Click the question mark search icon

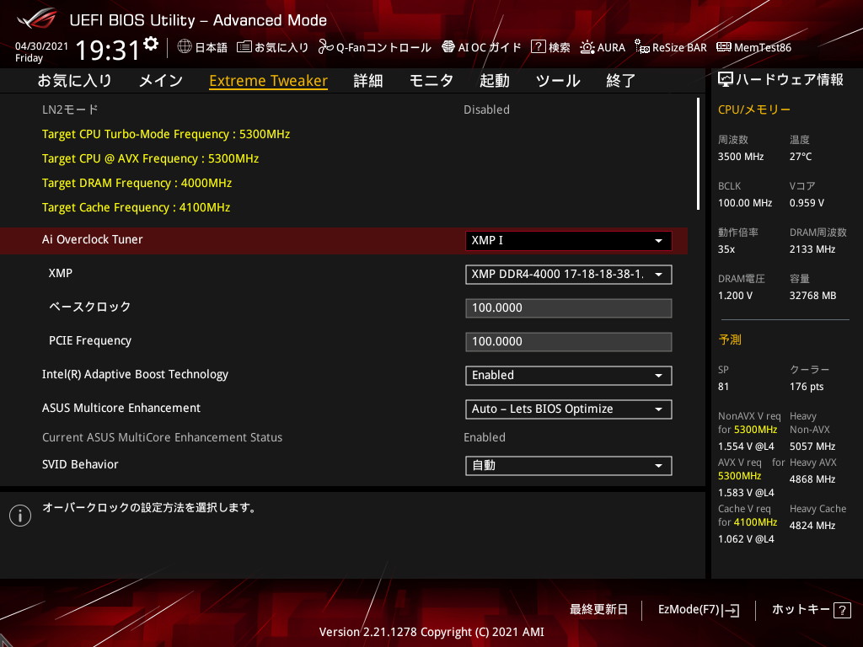[x=538, y=47]
